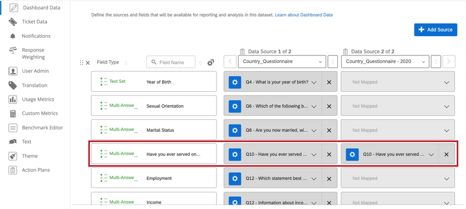Open User Admin section

click(36, 71)
